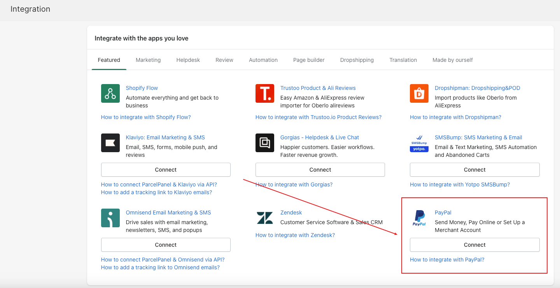Click the Integration page heading
The width and height of the screenshot is (560, 288).
30,9
